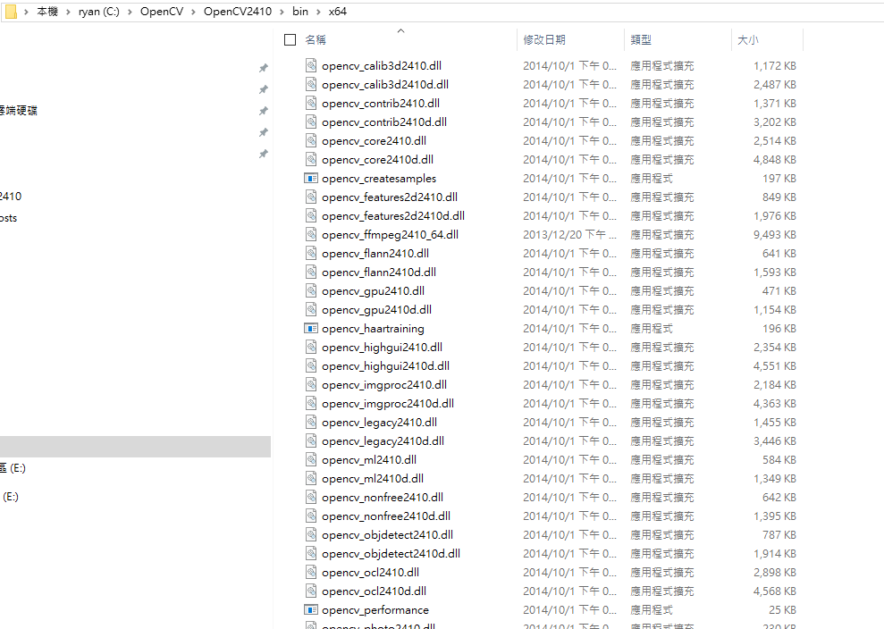Click the opencv_ml2410.dll file icon
This screenshot has width=884, height=629.
tap(311, 459)
